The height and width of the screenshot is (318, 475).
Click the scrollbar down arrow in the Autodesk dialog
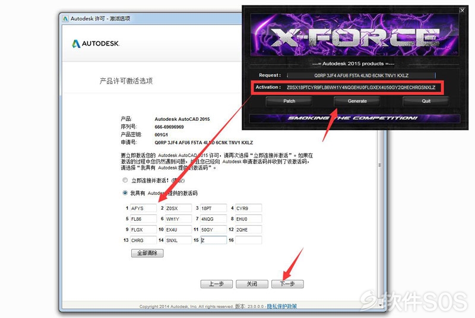click(x=380, y=306)
